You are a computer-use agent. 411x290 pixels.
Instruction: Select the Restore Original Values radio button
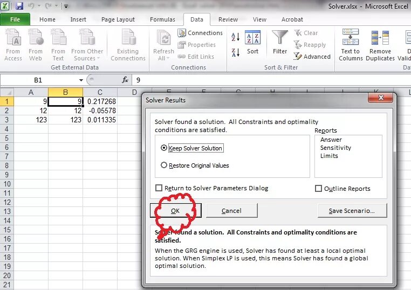164,165
